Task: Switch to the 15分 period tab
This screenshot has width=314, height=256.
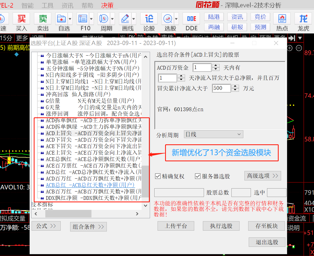Action: pyautogui.click(x=6, y=38)
